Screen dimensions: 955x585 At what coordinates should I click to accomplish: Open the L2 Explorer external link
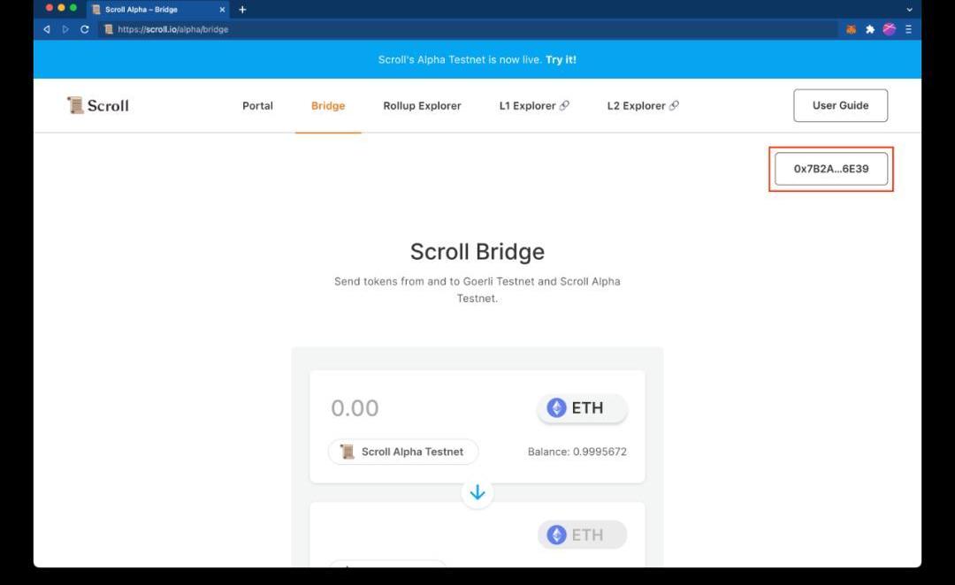[x=643, y=106]
